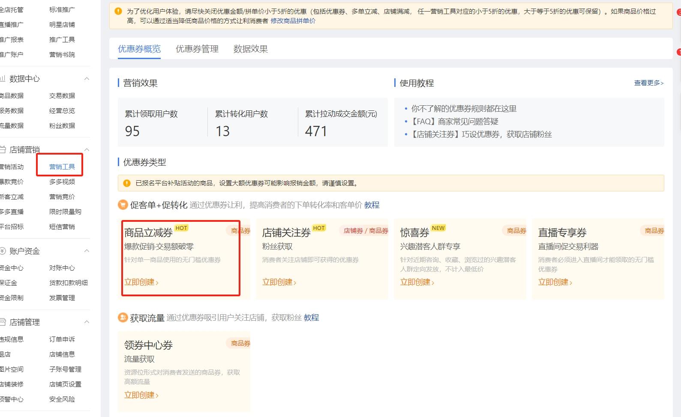Click the 累计转化用户数 value 13

[x=222, y=131]
